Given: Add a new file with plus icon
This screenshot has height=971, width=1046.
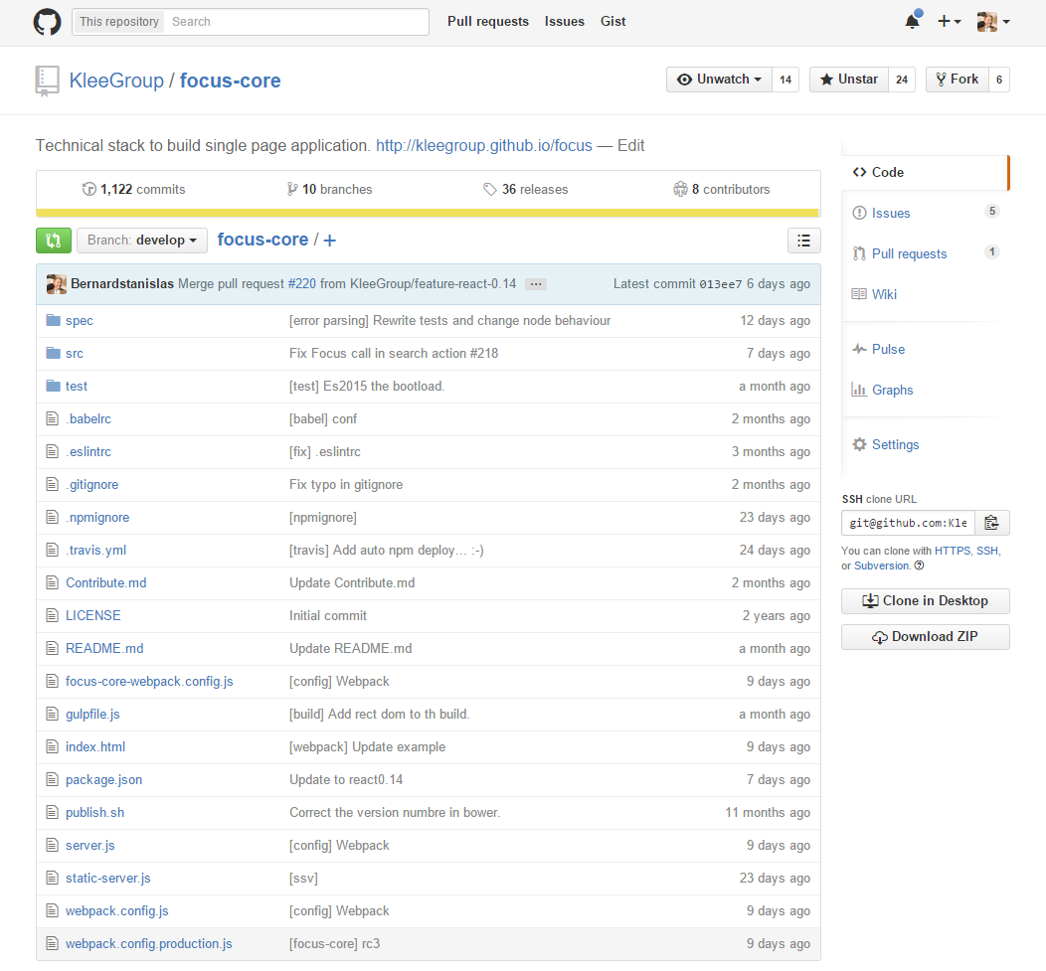Looking at the screenshot, I should coord(330,241).
